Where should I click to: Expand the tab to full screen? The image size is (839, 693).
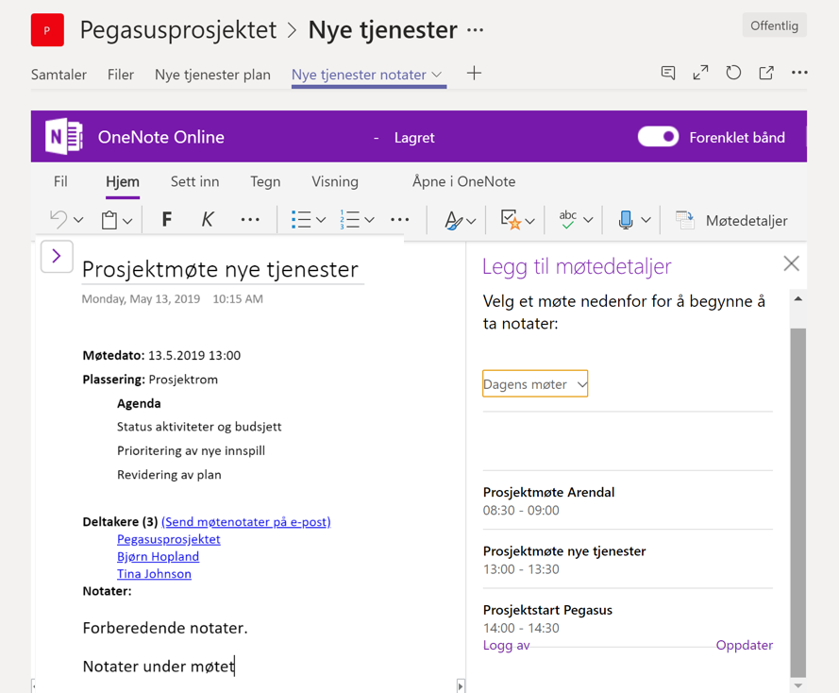pyautogui.click(x=700, y=73)
